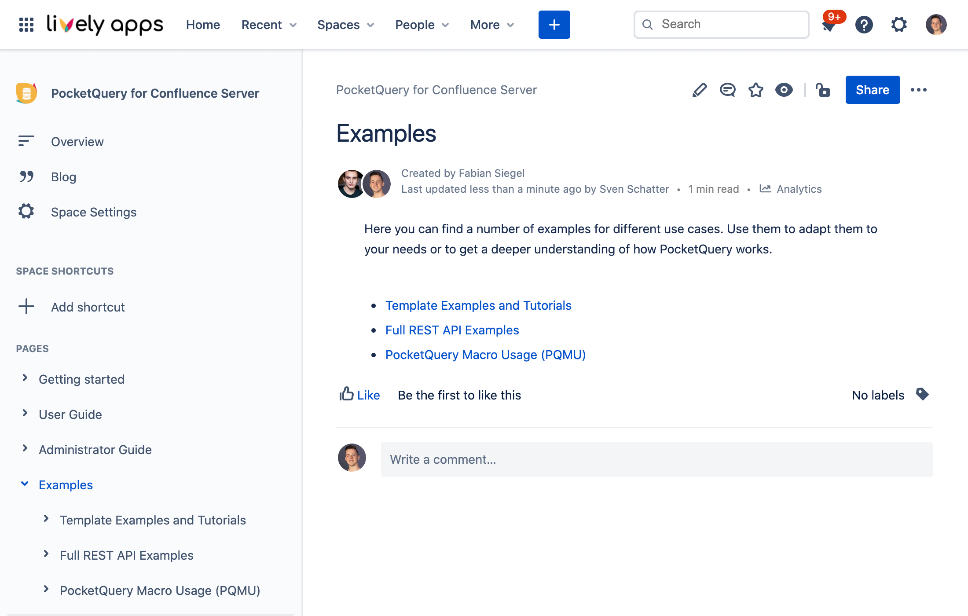Image resolution: width=968 pixels, height=616 pixels.
Task: Save page for later with star icon
Action: click(756, 90)
